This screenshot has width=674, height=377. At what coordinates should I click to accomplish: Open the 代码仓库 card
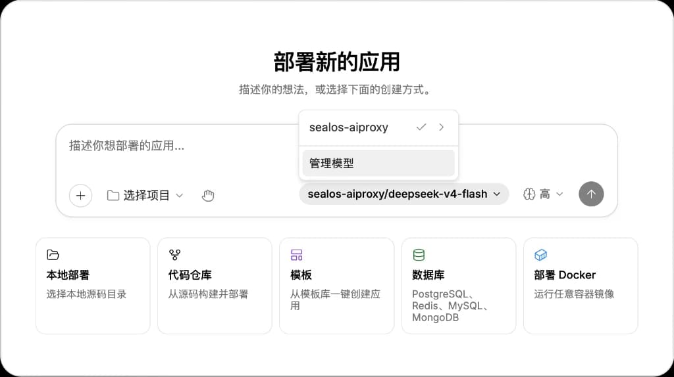[215, 286]
